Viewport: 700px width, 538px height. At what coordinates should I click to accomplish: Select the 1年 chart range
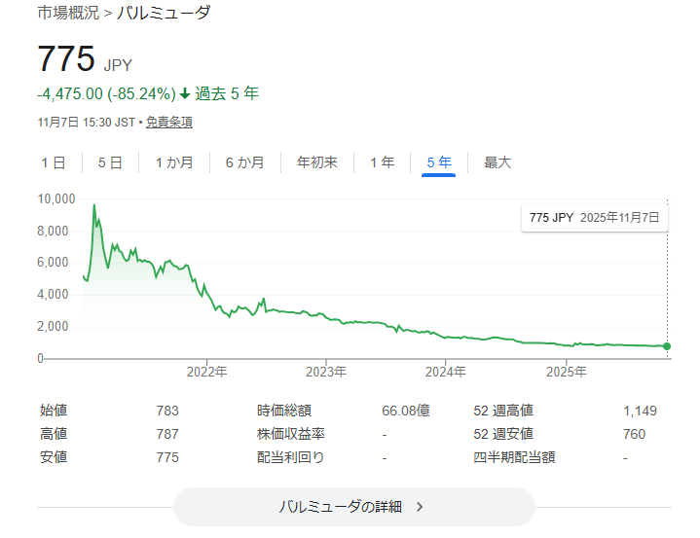pos(383,163)
